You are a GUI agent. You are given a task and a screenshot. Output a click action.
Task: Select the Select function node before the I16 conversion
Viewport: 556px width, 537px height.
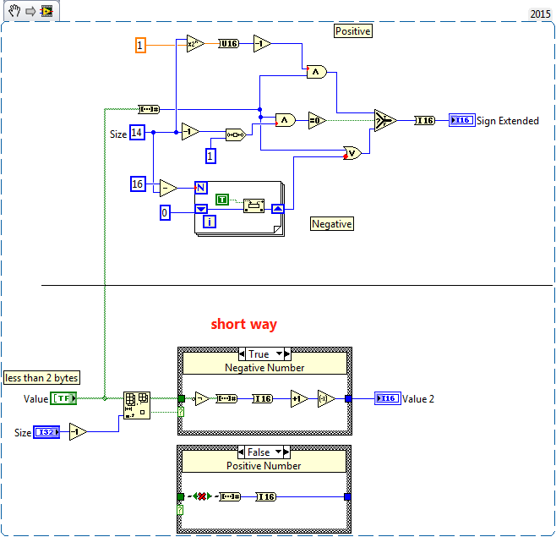pos(385,120)
